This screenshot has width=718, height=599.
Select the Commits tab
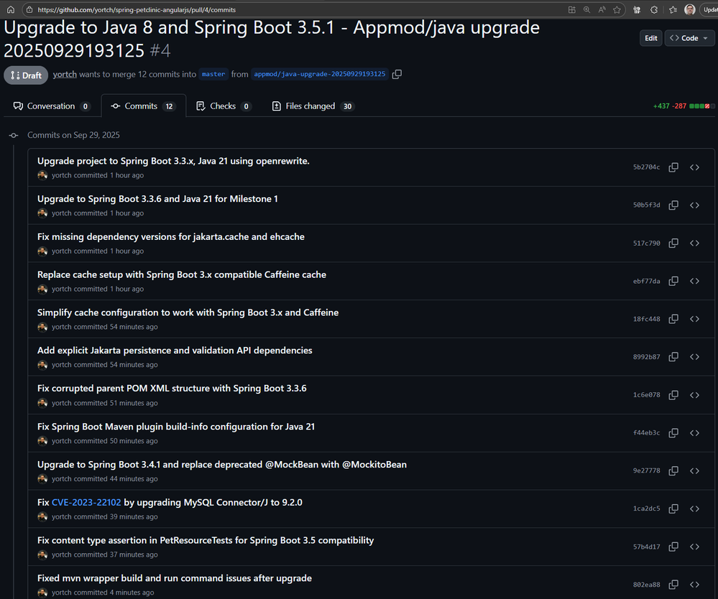[x=143, y=106]
